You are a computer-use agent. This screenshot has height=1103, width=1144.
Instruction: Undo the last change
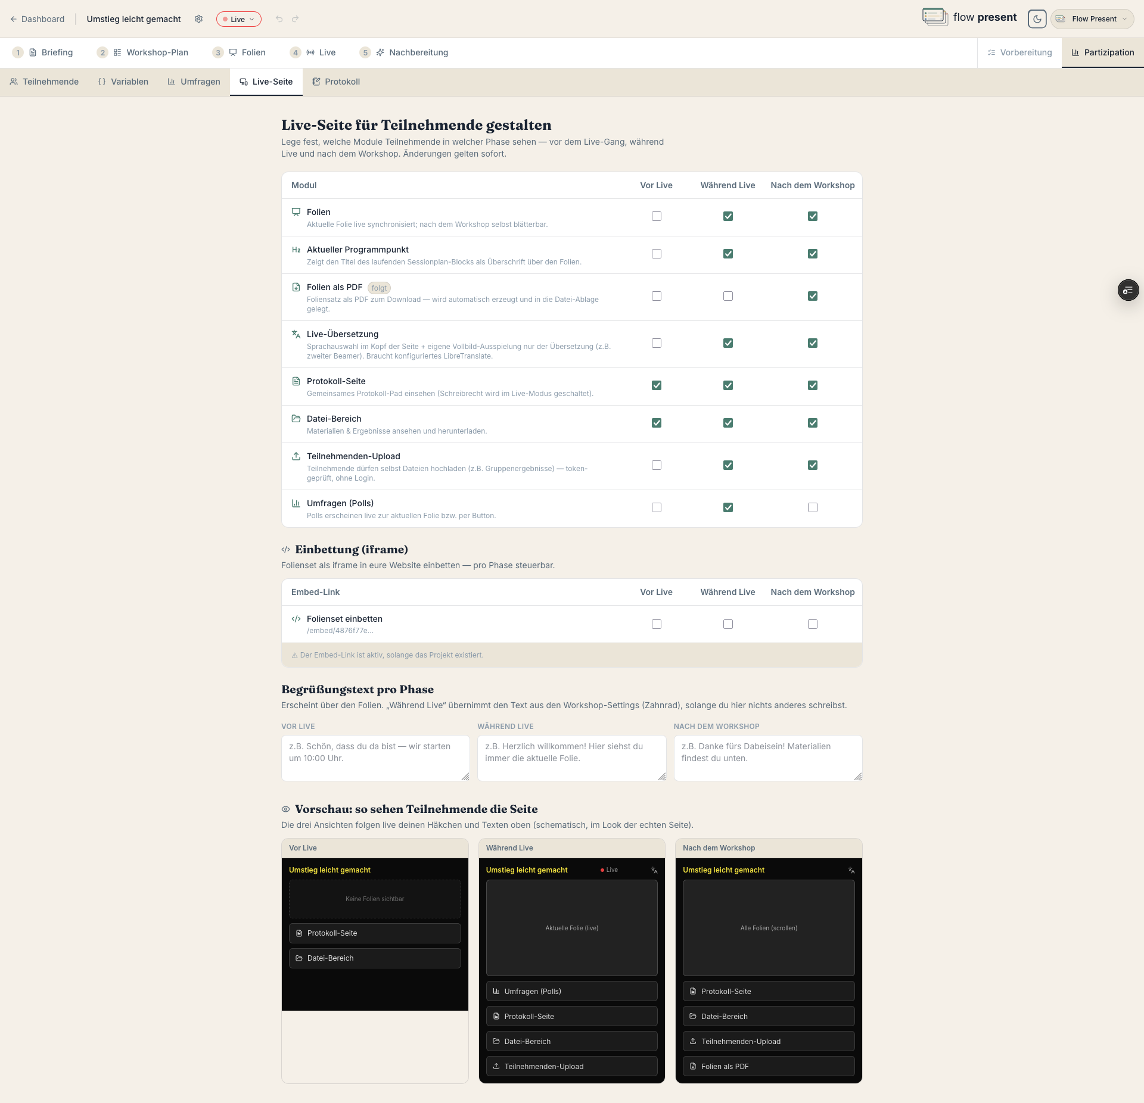(x=279, y=19)
